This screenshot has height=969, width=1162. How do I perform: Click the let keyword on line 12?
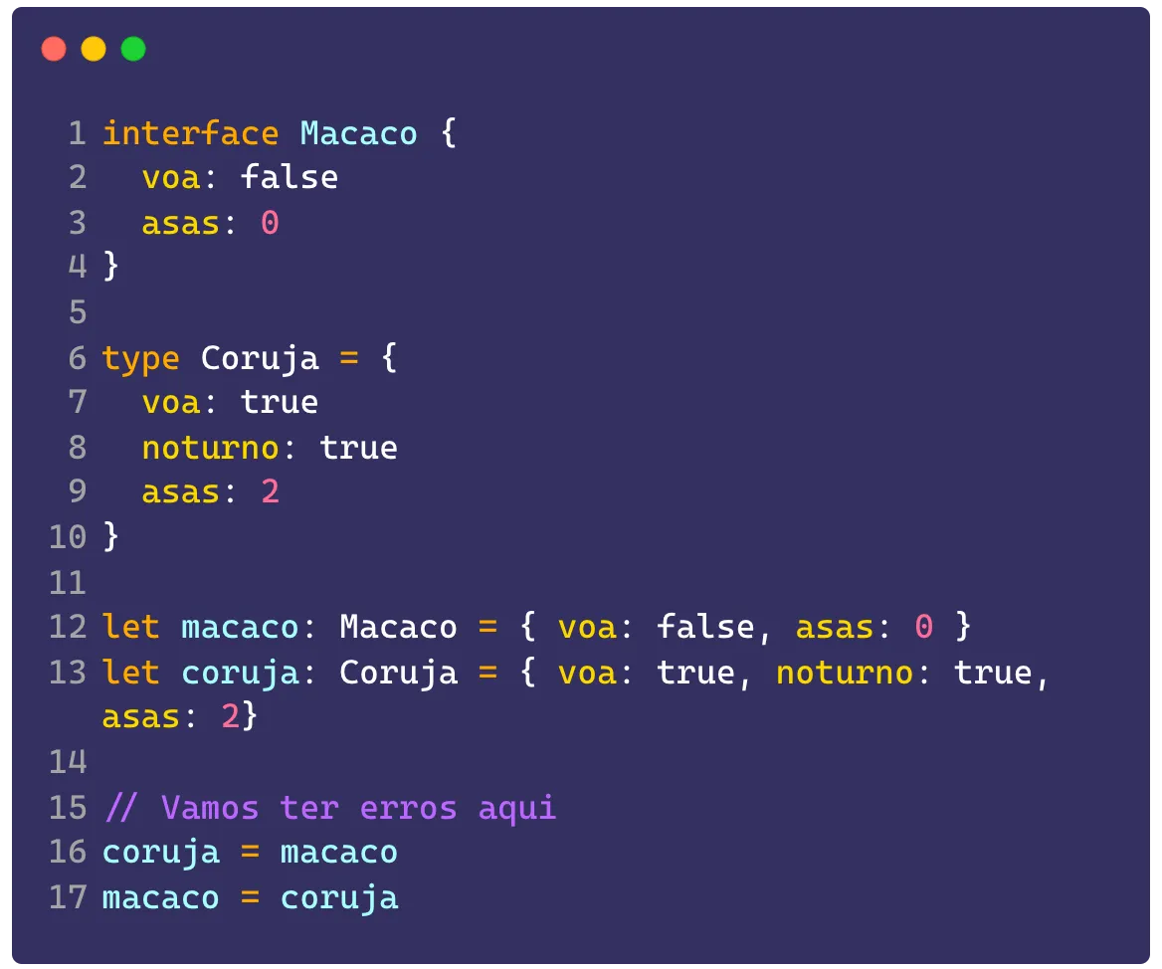pos(130,628)
